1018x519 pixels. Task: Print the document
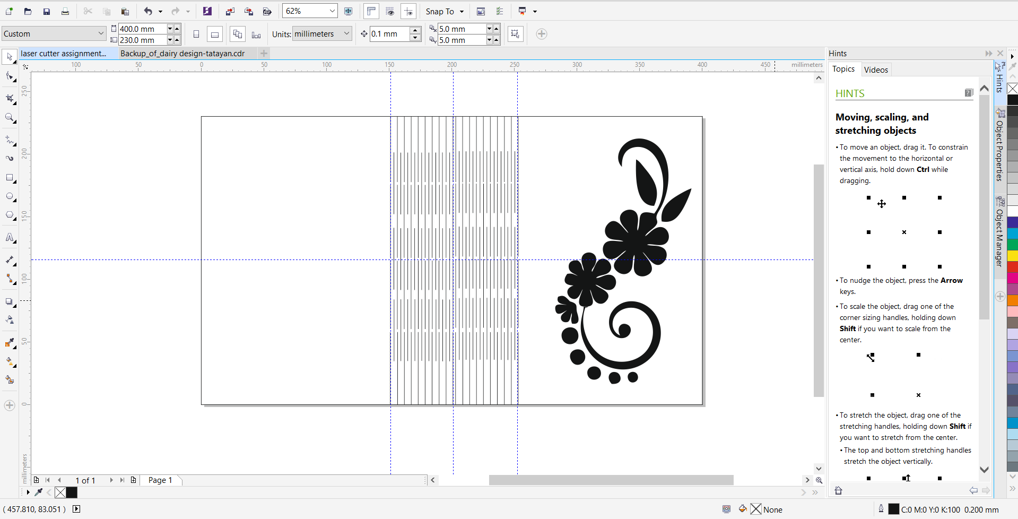65,11
